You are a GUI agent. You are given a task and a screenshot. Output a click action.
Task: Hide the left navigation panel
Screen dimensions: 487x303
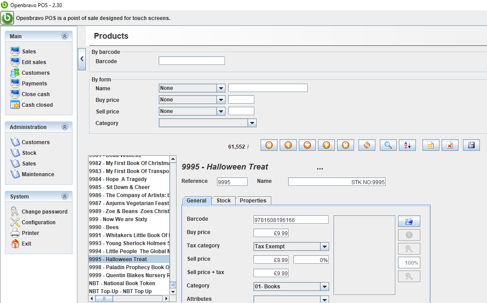pos(82,59)
